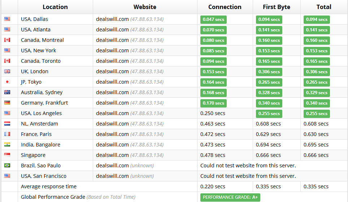The width and height of the screenshot is (348, 202).
Task: Click the 'Average response time' label
Action: 49,186
